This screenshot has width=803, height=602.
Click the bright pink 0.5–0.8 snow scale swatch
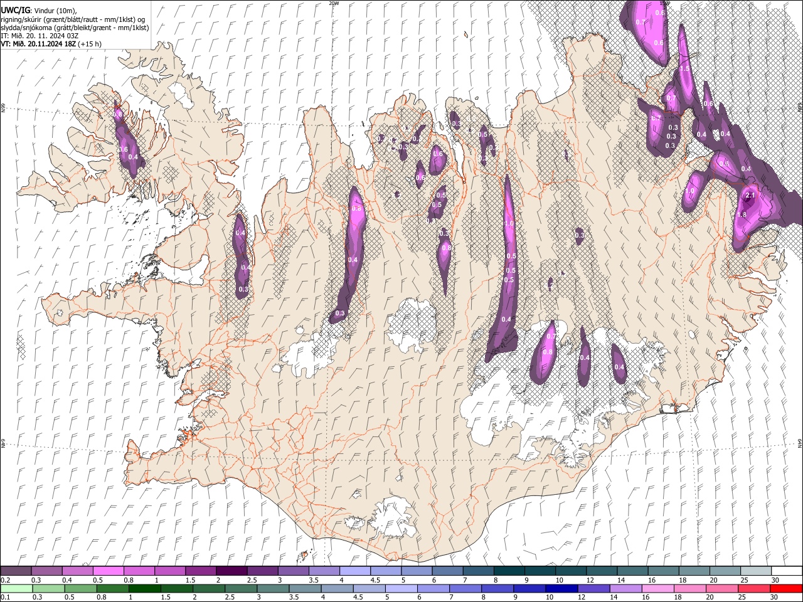(108, 571)
